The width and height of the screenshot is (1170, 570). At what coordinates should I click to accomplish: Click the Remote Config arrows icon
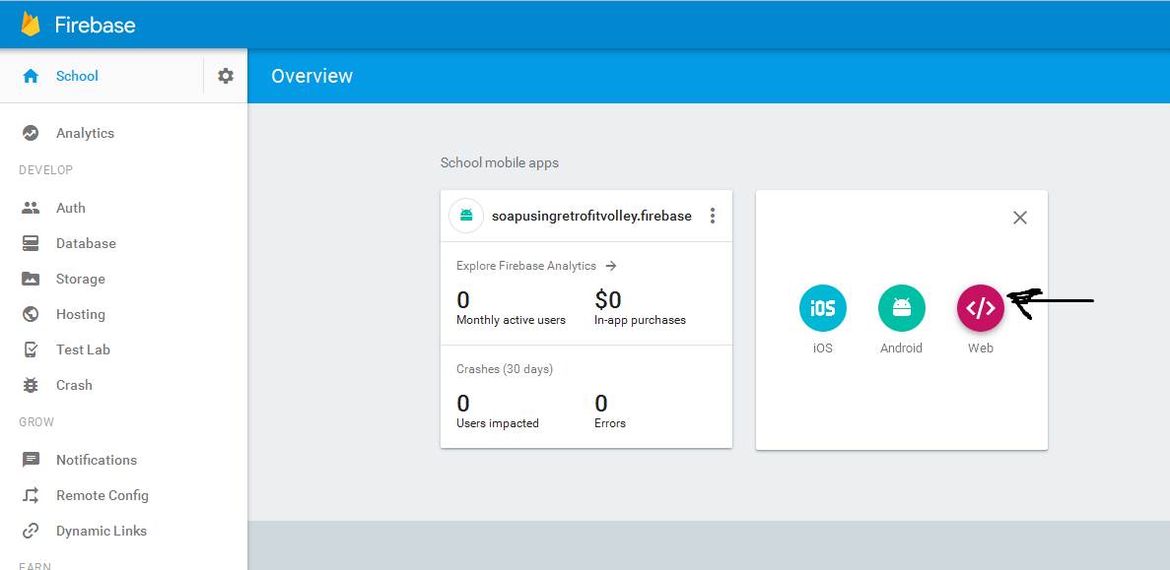(31, 495)
